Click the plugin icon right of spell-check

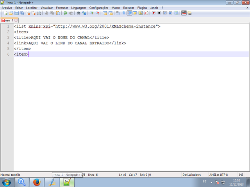click(x=189, y=13)
